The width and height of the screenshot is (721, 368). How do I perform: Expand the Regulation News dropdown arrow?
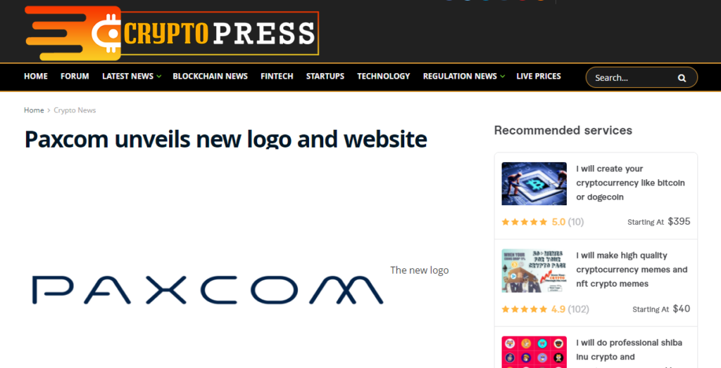502,77
